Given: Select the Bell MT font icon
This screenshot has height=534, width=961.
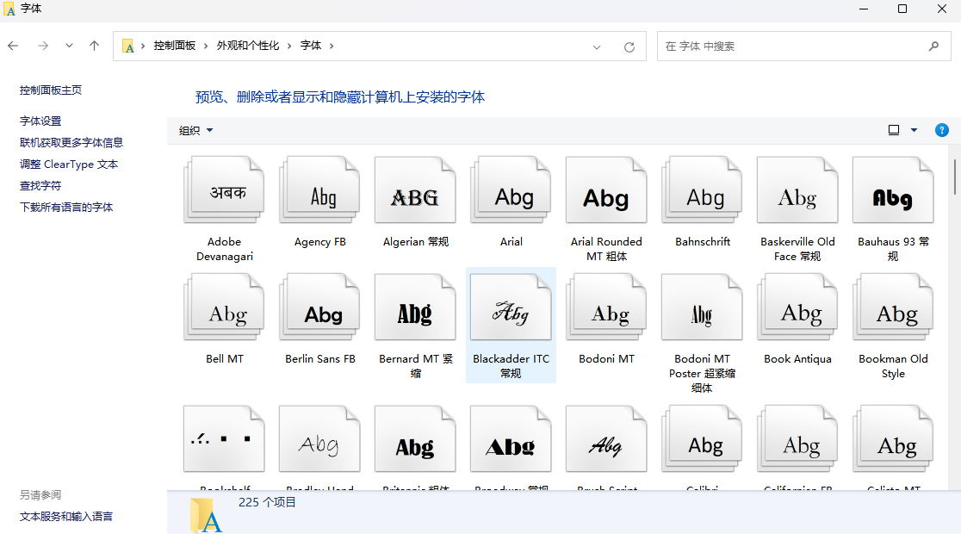Looking at the screenshot, I should click(224, 307).
